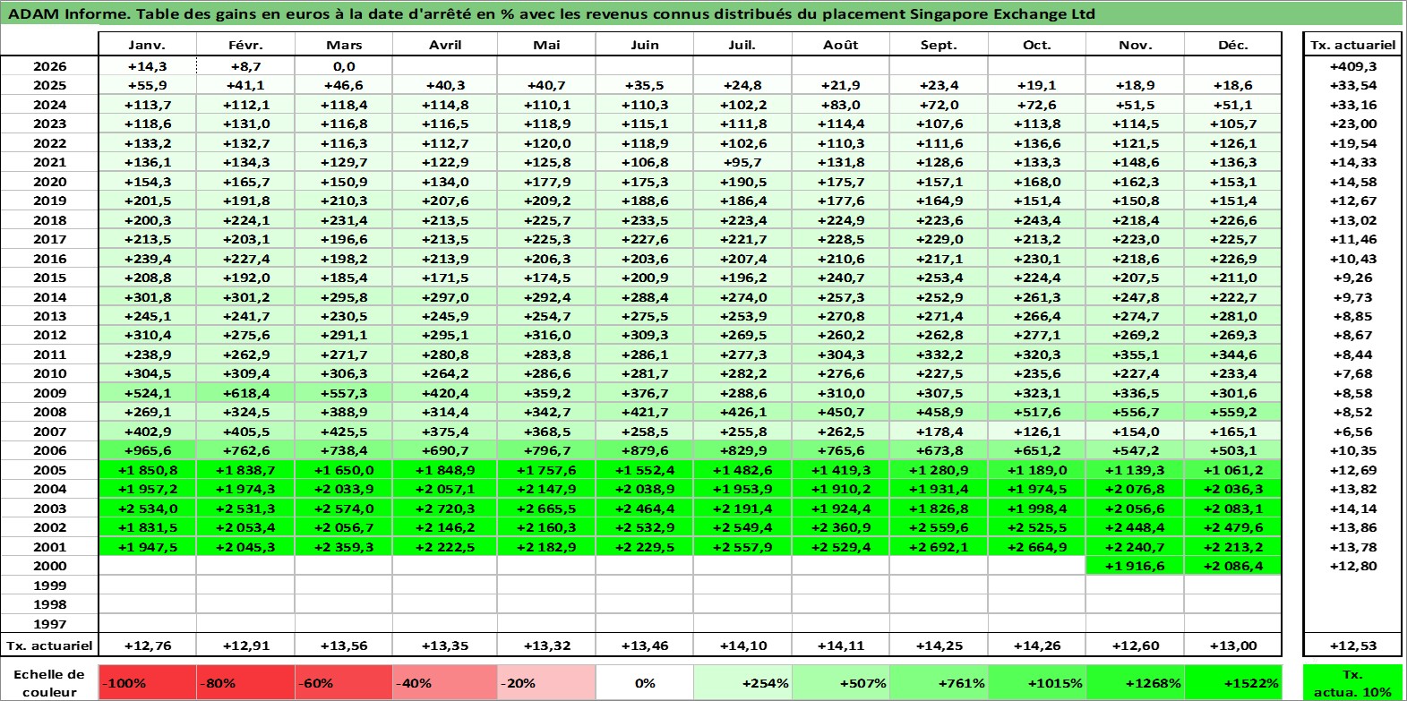Click the '+2 086,4' cell for Déc. 2000

click(1232, 566)
